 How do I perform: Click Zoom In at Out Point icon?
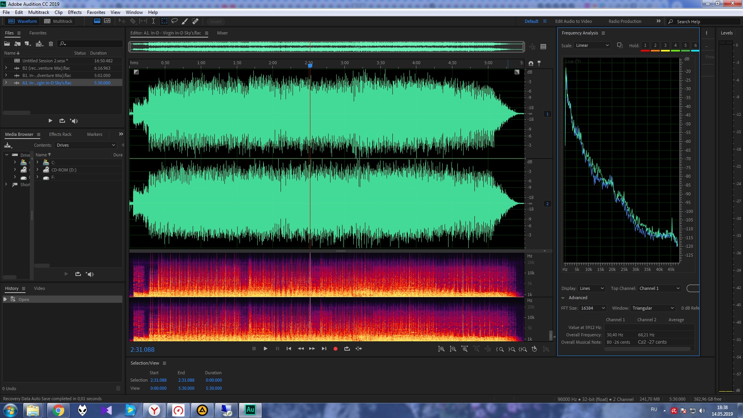click(x=511, y=349)
